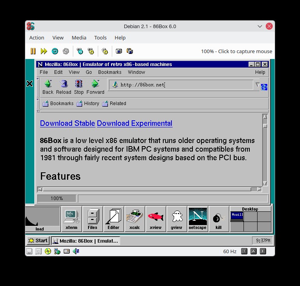Launch gview ghost icon
The image size is (300, 286).
pos(176,219)
